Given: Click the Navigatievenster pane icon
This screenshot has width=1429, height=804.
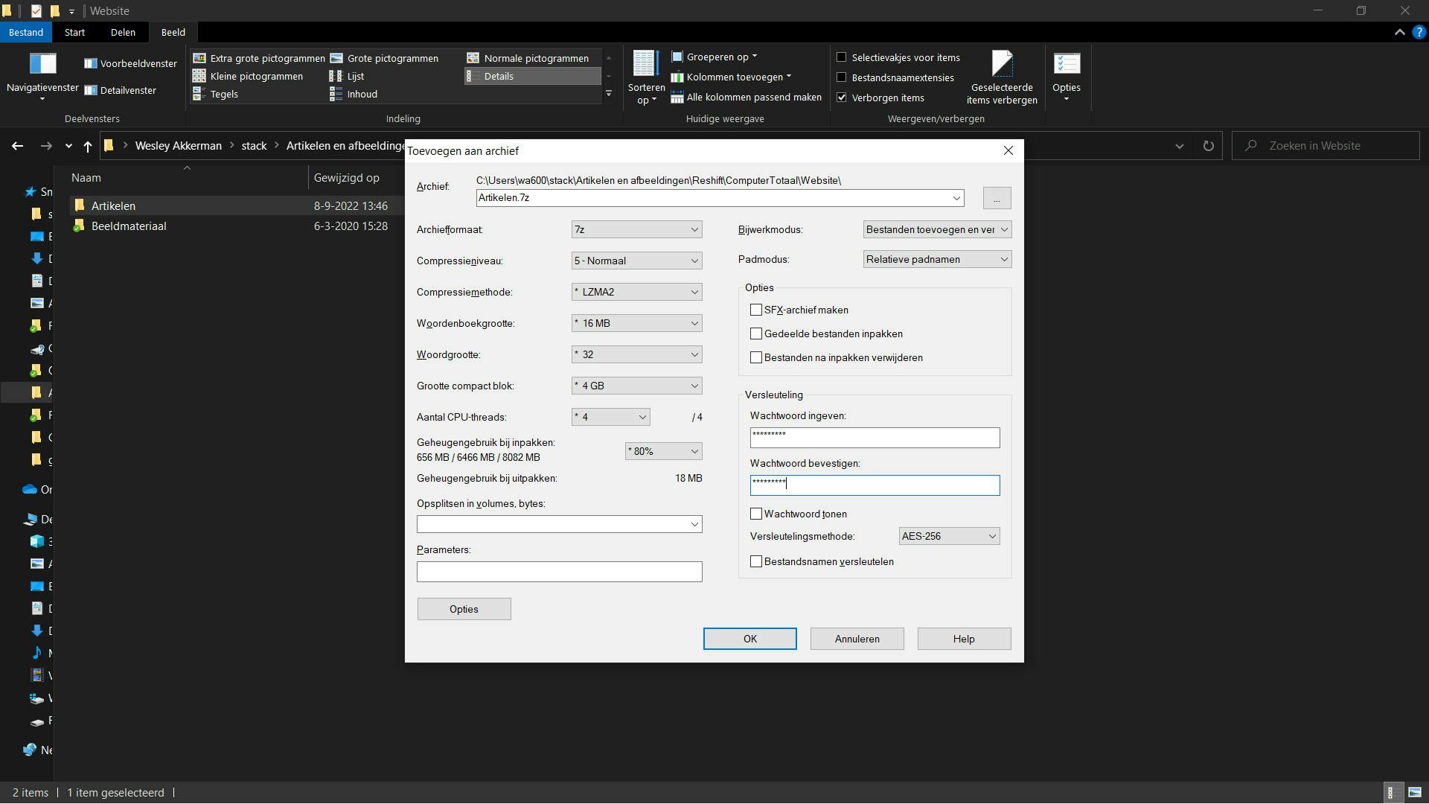Looking at the screenshot, I should tap(42, 64).
